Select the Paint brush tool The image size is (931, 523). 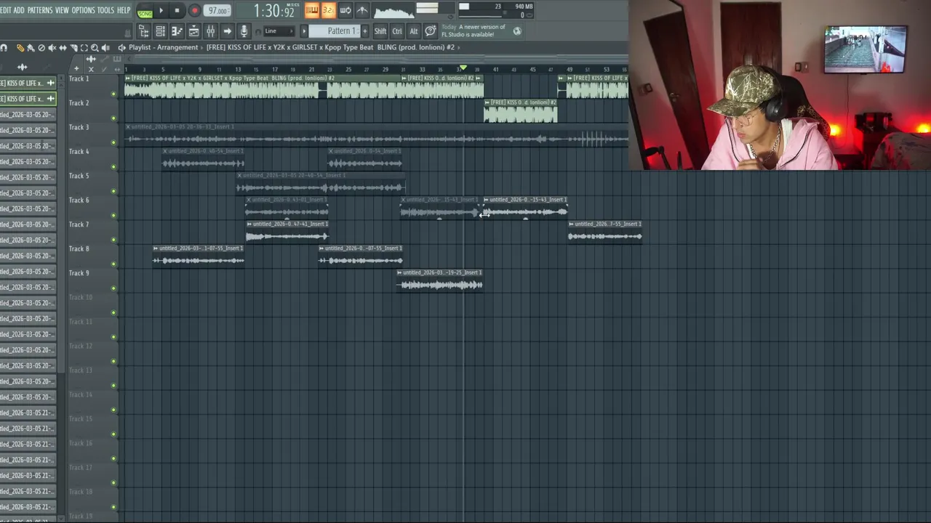[x=31, y=47]
